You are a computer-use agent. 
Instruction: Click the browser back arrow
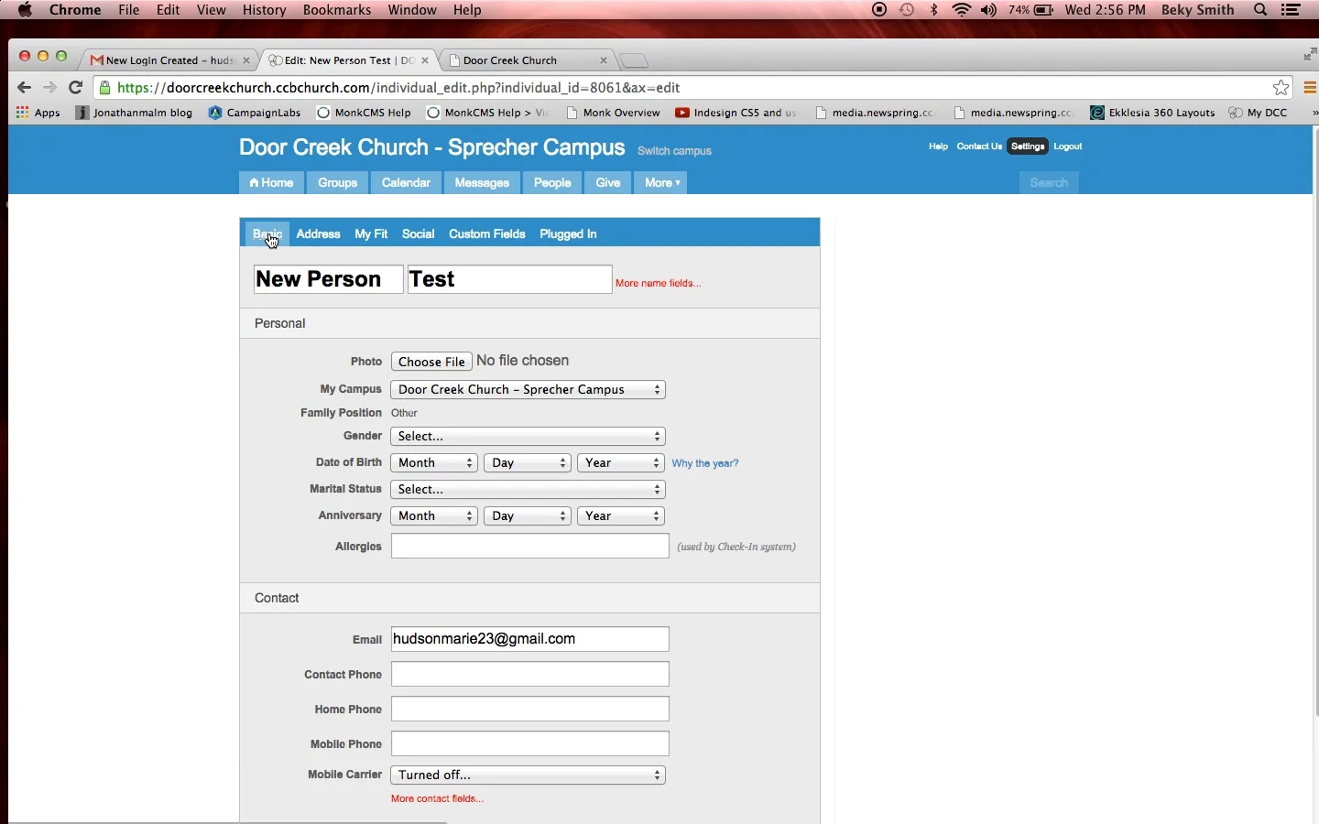point(25,88)
